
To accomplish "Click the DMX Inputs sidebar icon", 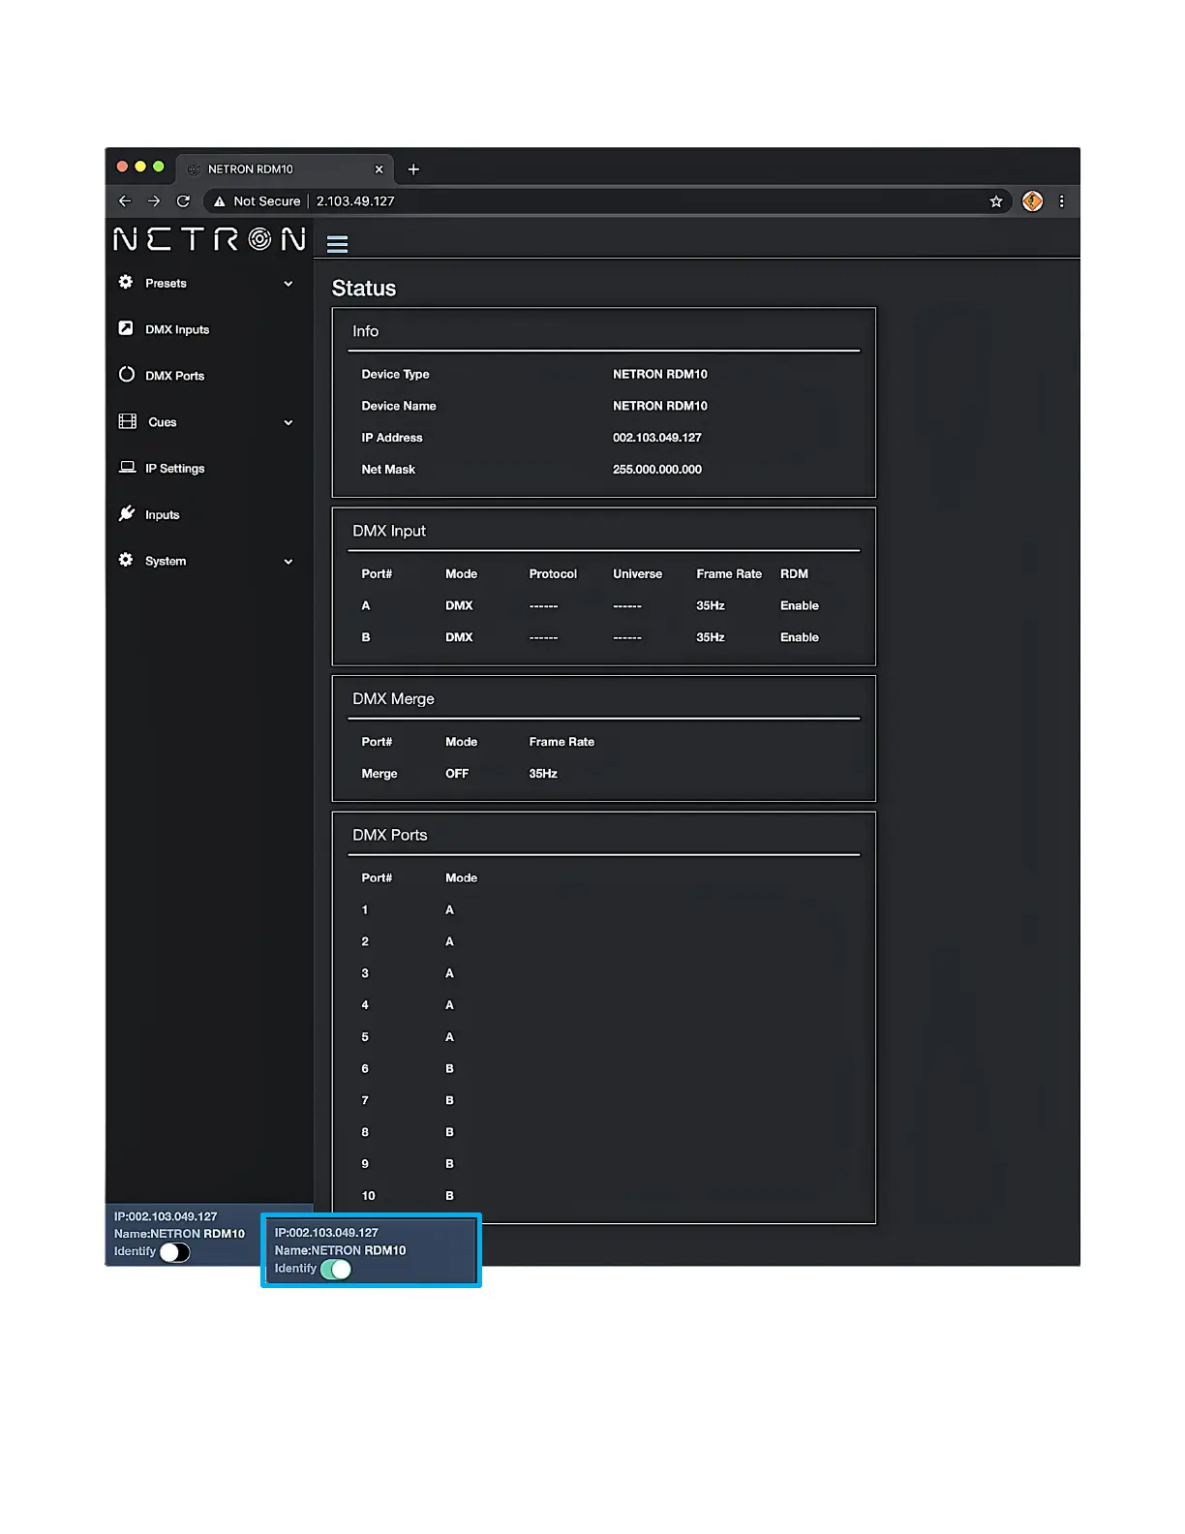I will (126, 328).
